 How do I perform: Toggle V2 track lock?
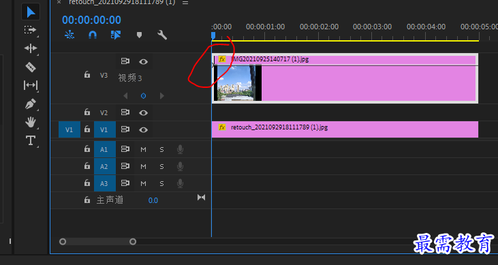(87, 112)
